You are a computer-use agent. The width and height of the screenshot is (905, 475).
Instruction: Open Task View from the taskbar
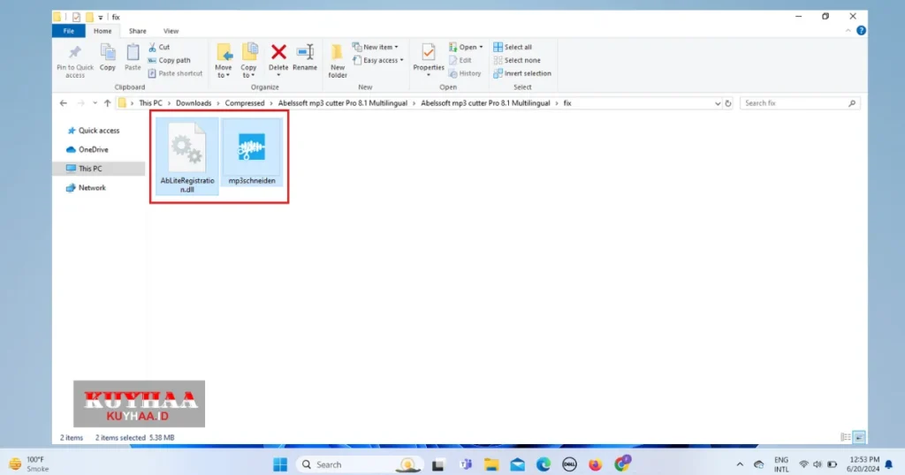[438, 464]
